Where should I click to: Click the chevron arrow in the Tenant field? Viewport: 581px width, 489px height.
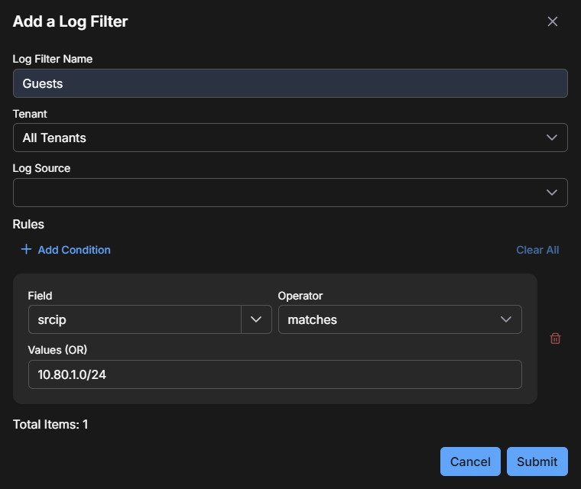(x=552, y=138)
